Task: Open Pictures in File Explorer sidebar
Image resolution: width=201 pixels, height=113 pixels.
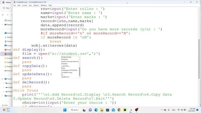Action: 8,46
